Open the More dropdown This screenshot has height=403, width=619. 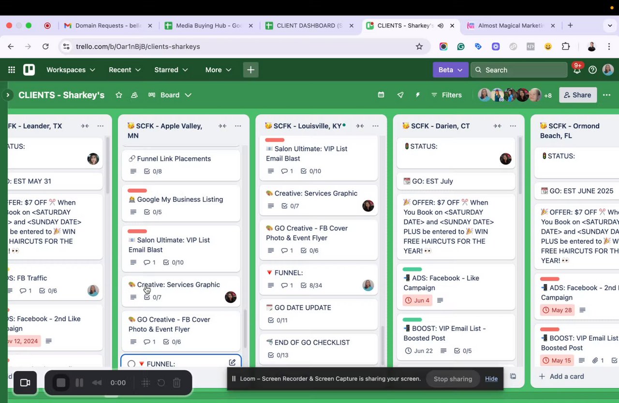[218, 70]
